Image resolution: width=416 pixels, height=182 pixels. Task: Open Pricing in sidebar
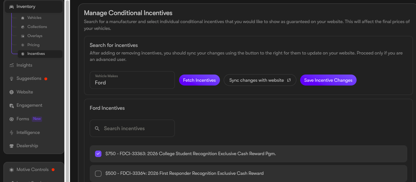tap(33, 45)
